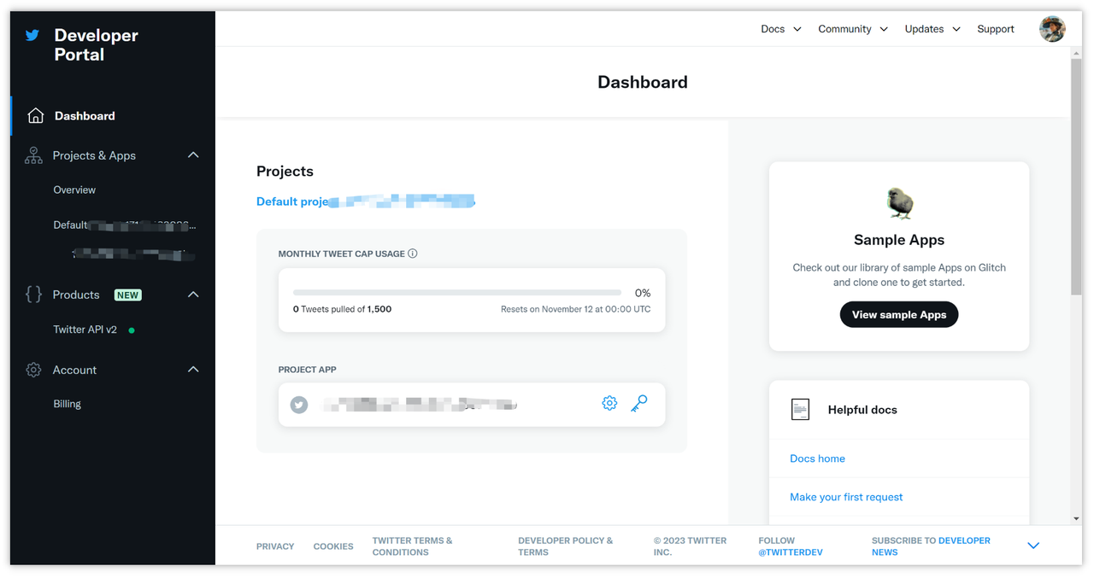This screenshot has width=1094, height=578.
Task: Click the View sample Apps button
Action: (x=898, y=314)
